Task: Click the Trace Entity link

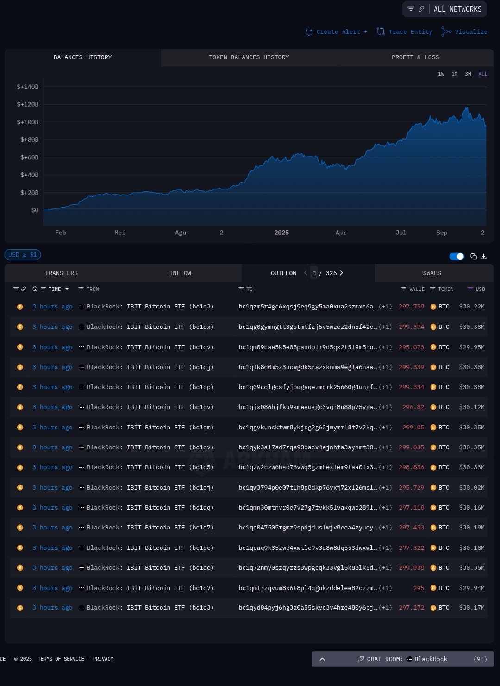Action: [x=405, y=32]
